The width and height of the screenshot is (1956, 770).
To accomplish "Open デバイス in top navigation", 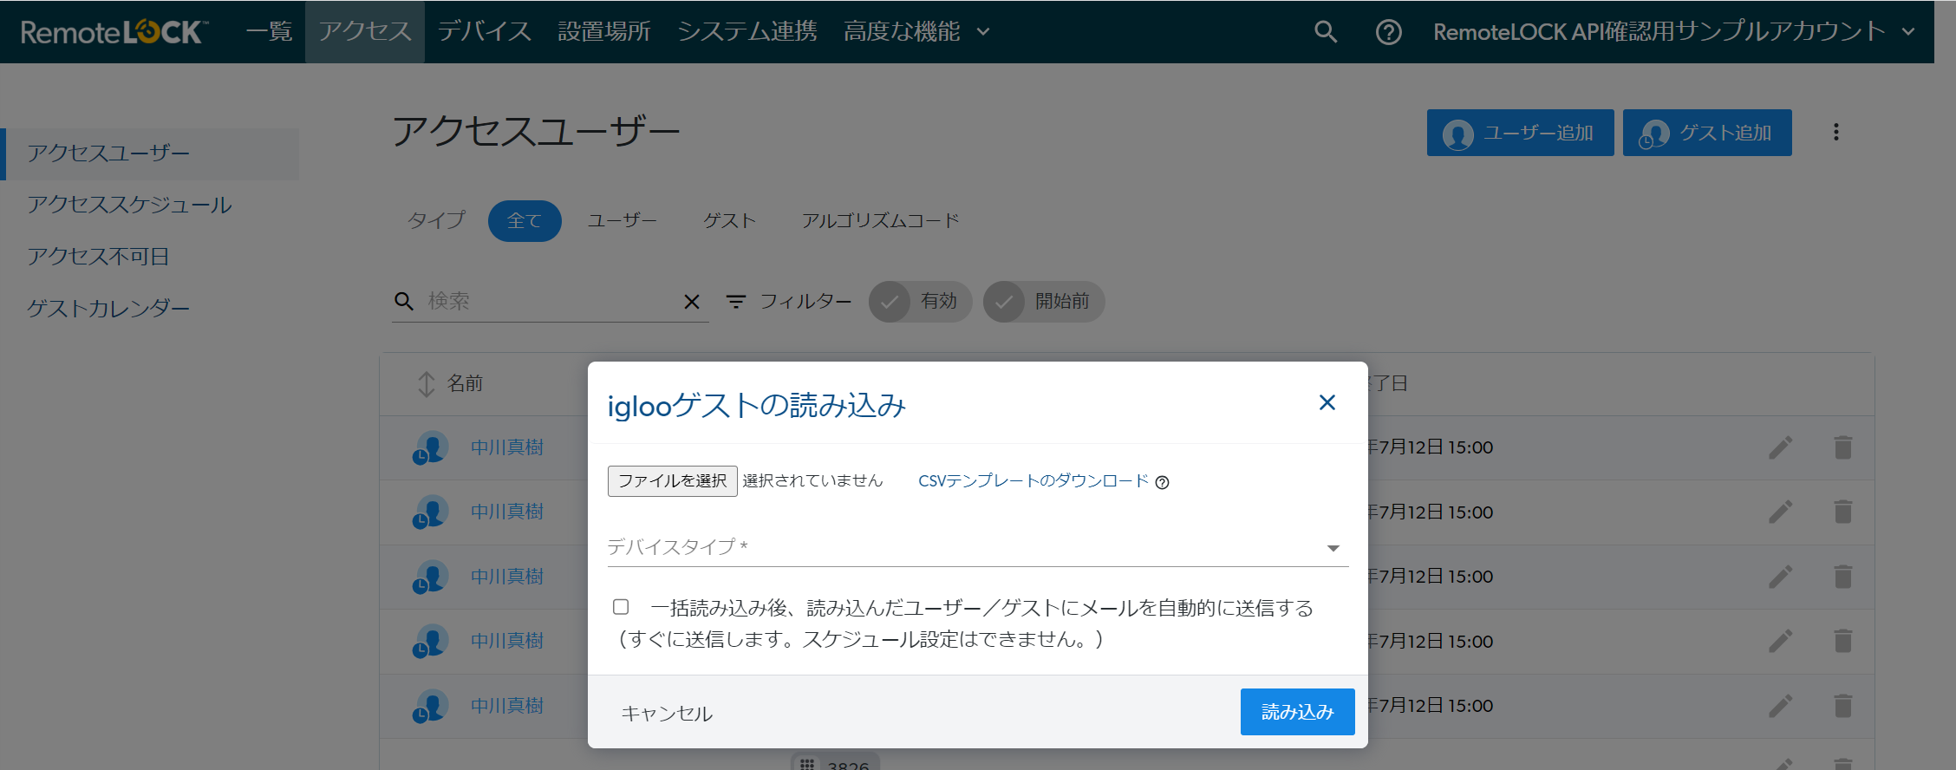I will pos(484,32).
